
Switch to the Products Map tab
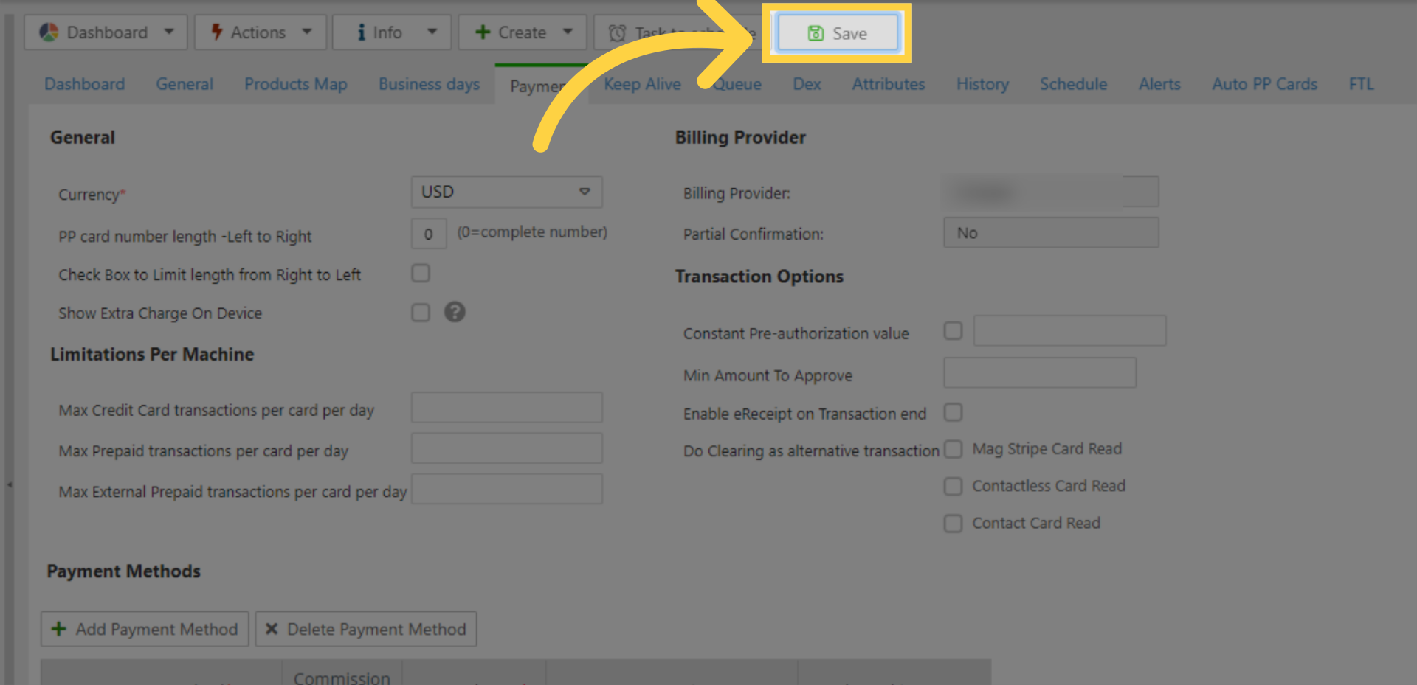point(295,84)
